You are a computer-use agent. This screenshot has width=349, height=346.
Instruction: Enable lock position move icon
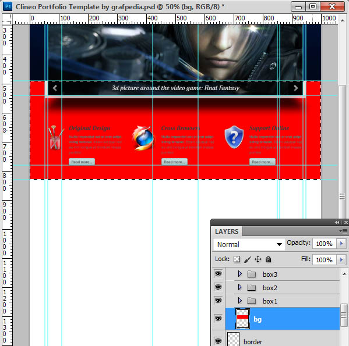258,259
